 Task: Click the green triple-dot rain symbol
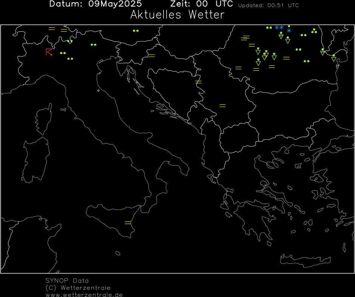pyautogui.click(x=314, y=31)
